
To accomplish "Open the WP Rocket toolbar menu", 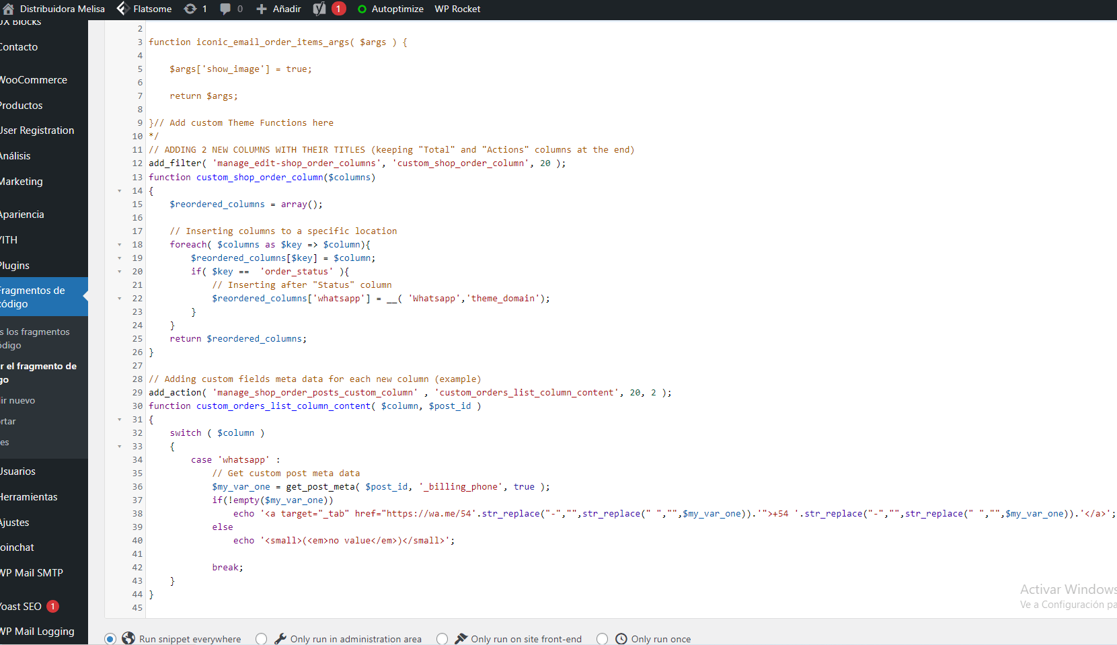I will tap(457, 9).
